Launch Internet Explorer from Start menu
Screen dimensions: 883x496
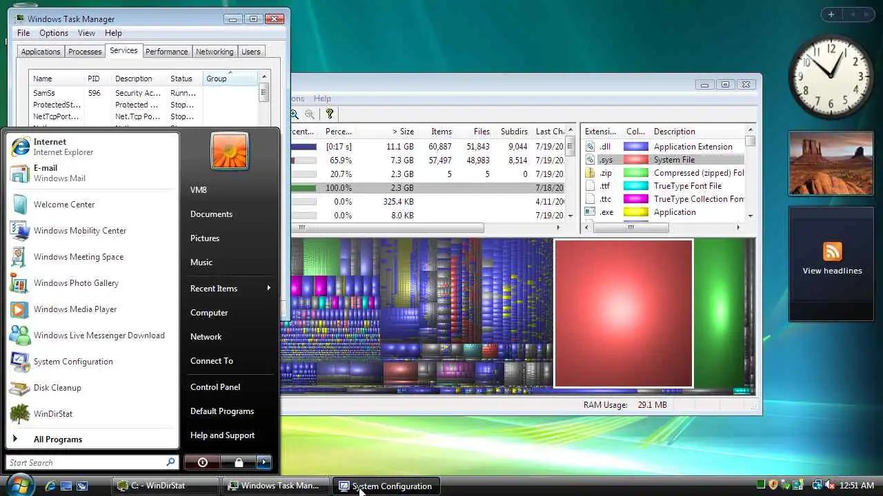[x=92, y=147]
